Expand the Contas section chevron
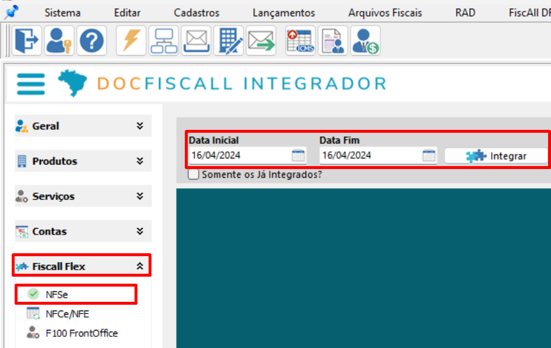551x348 pixels. (x=140, y=231)
